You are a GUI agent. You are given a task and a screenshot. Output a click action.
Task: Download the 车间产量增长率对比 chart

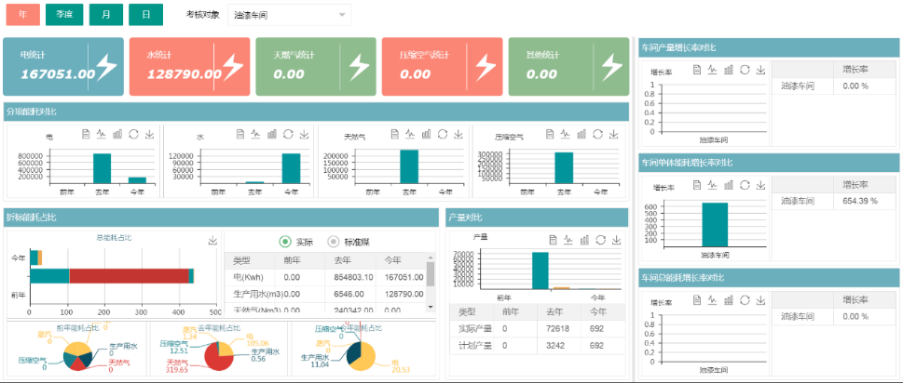click(760, 70)
